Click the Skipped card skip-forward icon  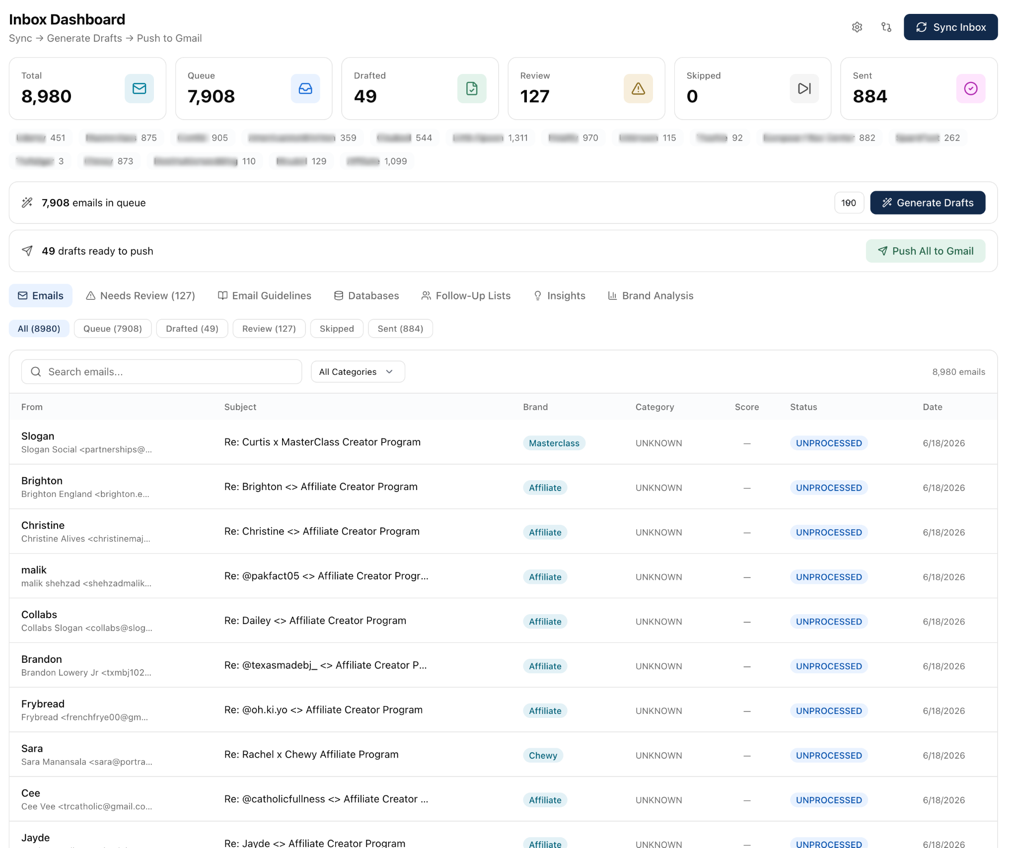tap(804, 88)
